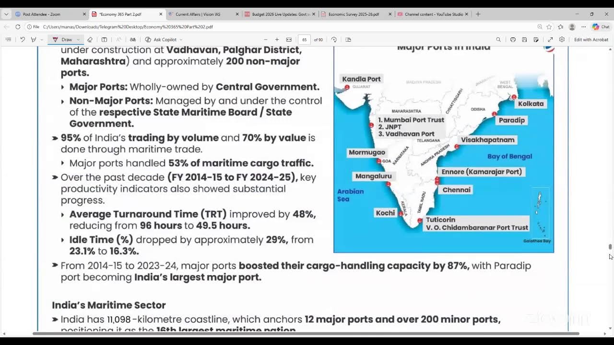Open PDF viewer settings gear

(562, 40)
